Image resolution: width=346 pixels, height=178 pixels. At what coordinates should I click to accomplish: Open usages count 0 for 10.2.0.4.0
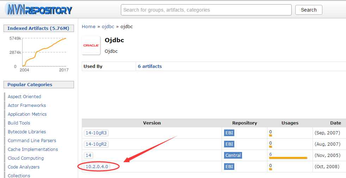pyautogui.click(x=271, y=165)
